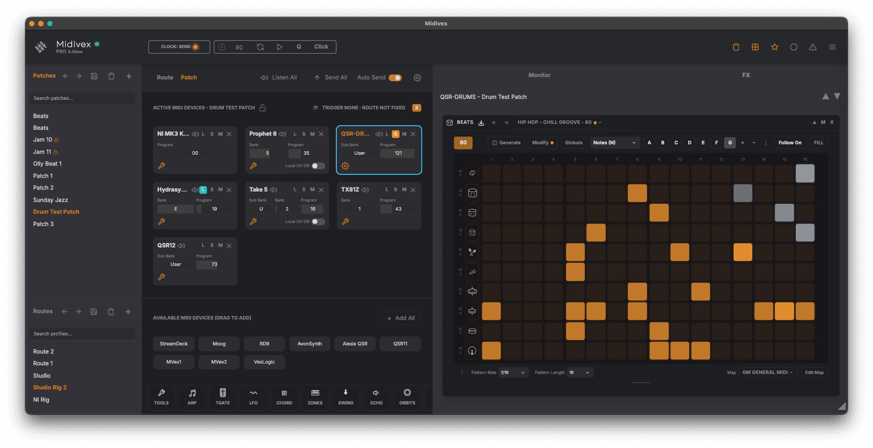Screen dimensions: 873x448
Task: Open the SWING module
Action: pos(345,397)
